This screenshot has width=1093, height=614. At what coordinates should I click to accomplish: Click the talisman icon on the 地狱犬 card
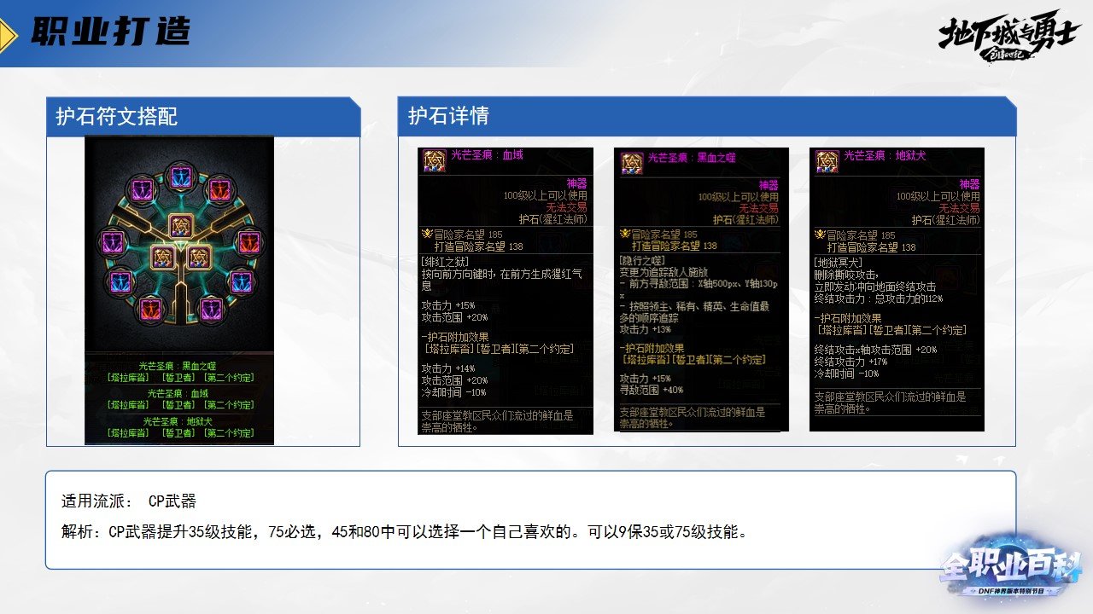[827, 162]
